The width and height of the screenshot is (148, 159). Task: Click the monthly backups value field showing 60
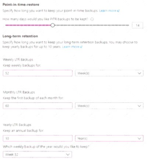38,106
